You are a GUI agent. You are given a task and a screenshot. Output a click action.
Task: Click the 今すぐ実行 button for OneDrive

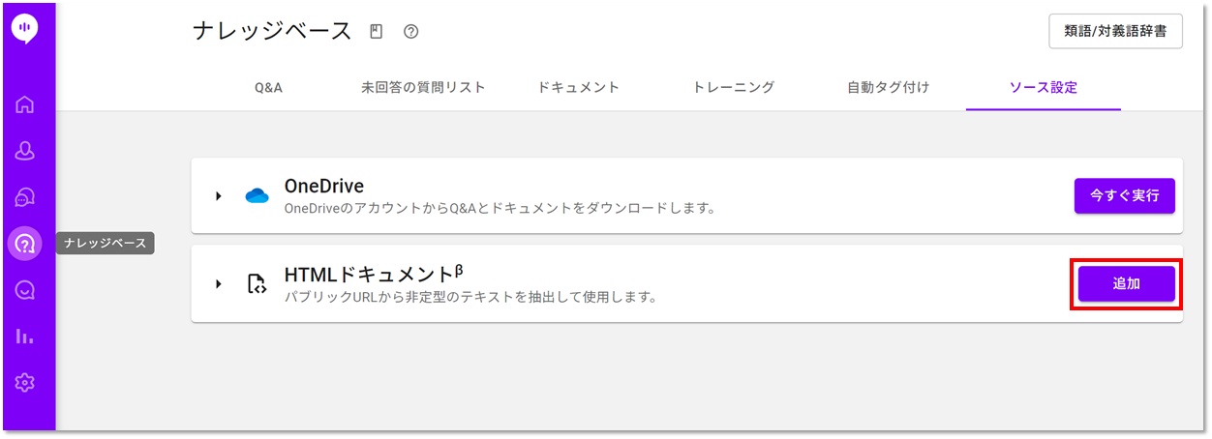(1125, 195)
